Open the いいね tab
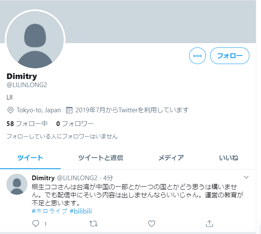The width and height of the screenshot is (261, 234). [228, 158]
